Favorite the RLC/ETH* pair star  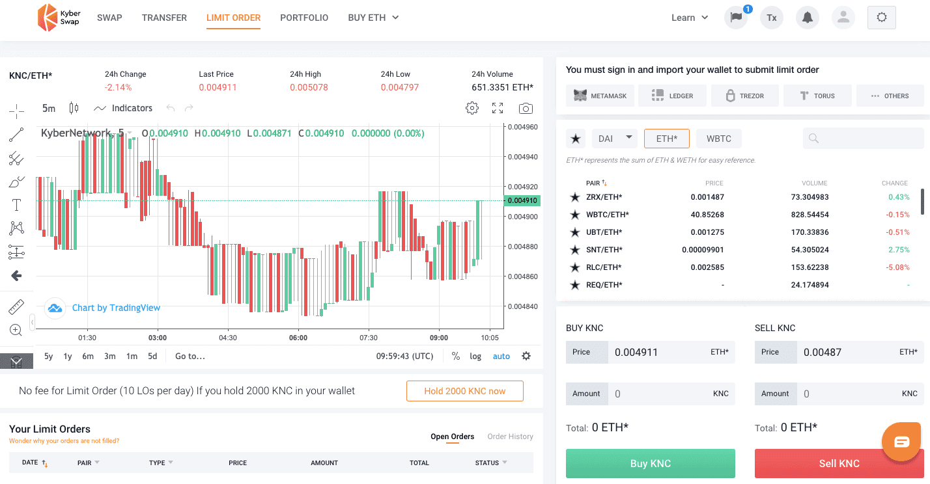click(x=574, y=267)
